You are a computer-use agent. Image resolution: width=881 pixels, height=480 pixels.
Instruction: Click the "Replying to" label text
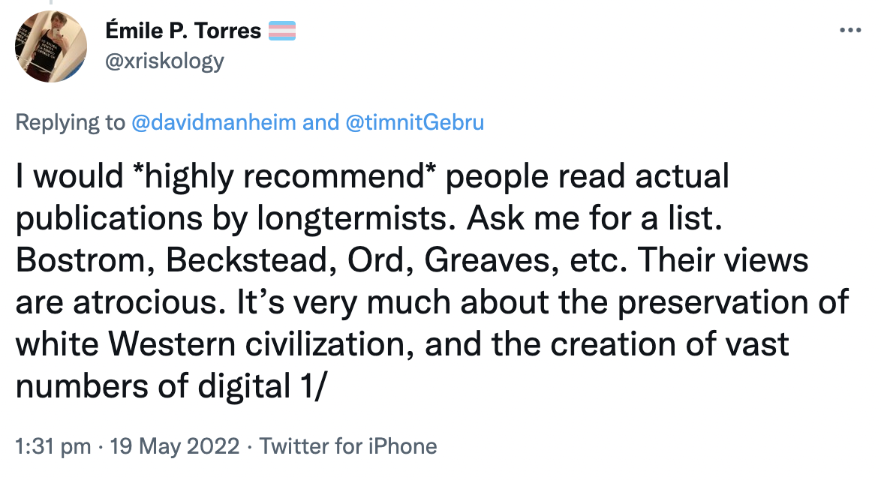pos(71,123)
